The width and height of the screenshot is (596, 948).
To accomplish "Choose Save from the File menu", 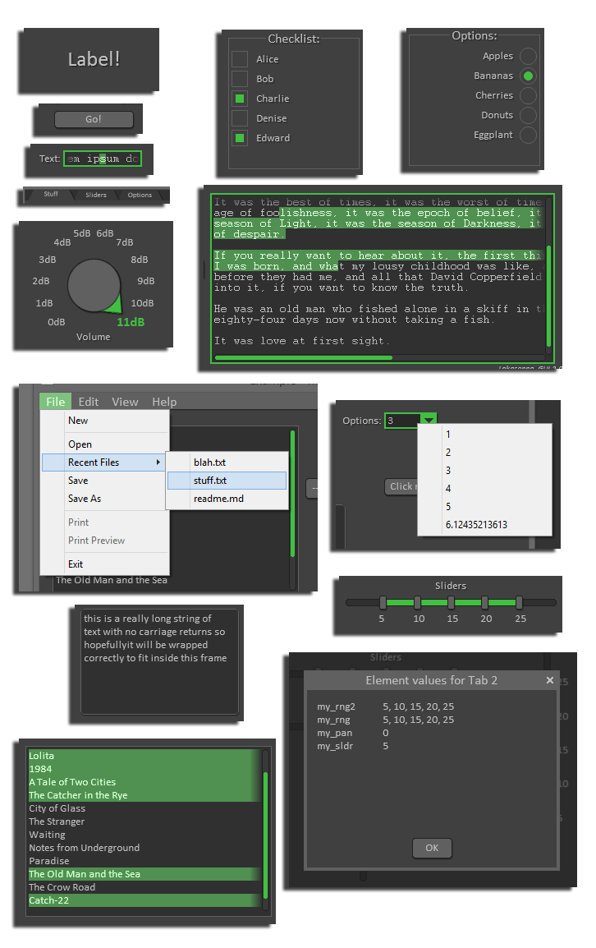I will 105,480.
